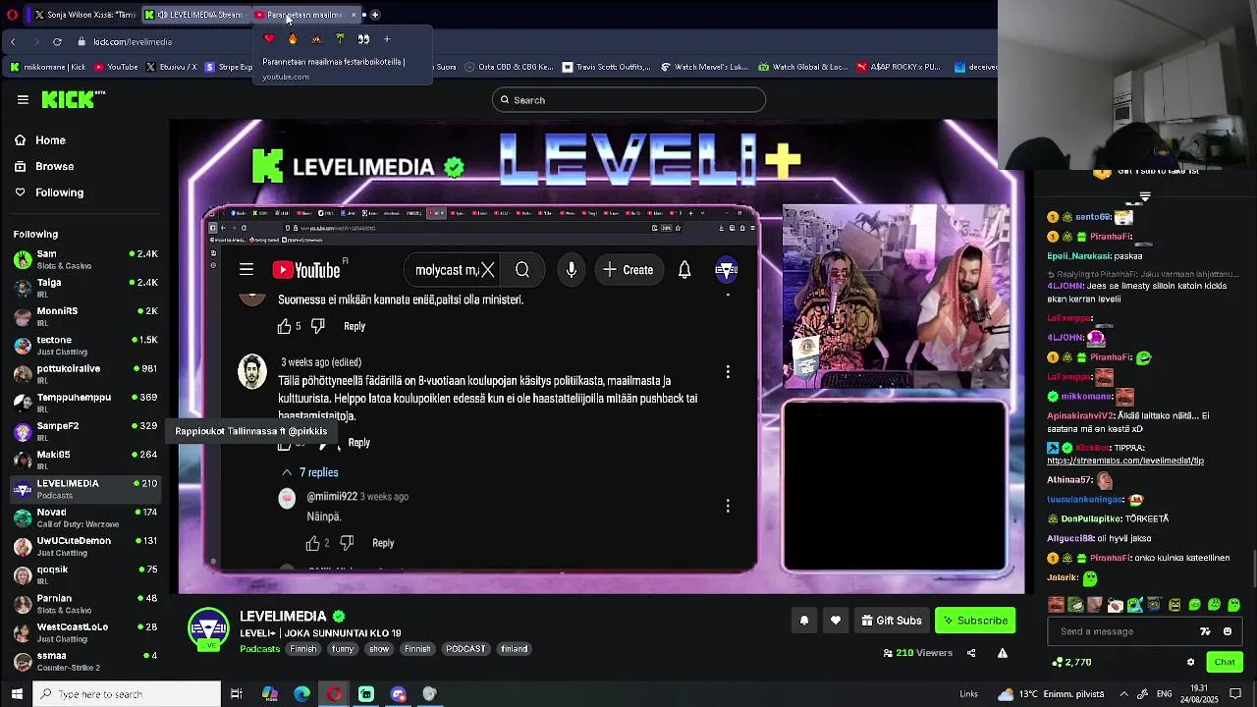Click the stream video player
Screen dimensions: 1257x707
pos(601,356)
